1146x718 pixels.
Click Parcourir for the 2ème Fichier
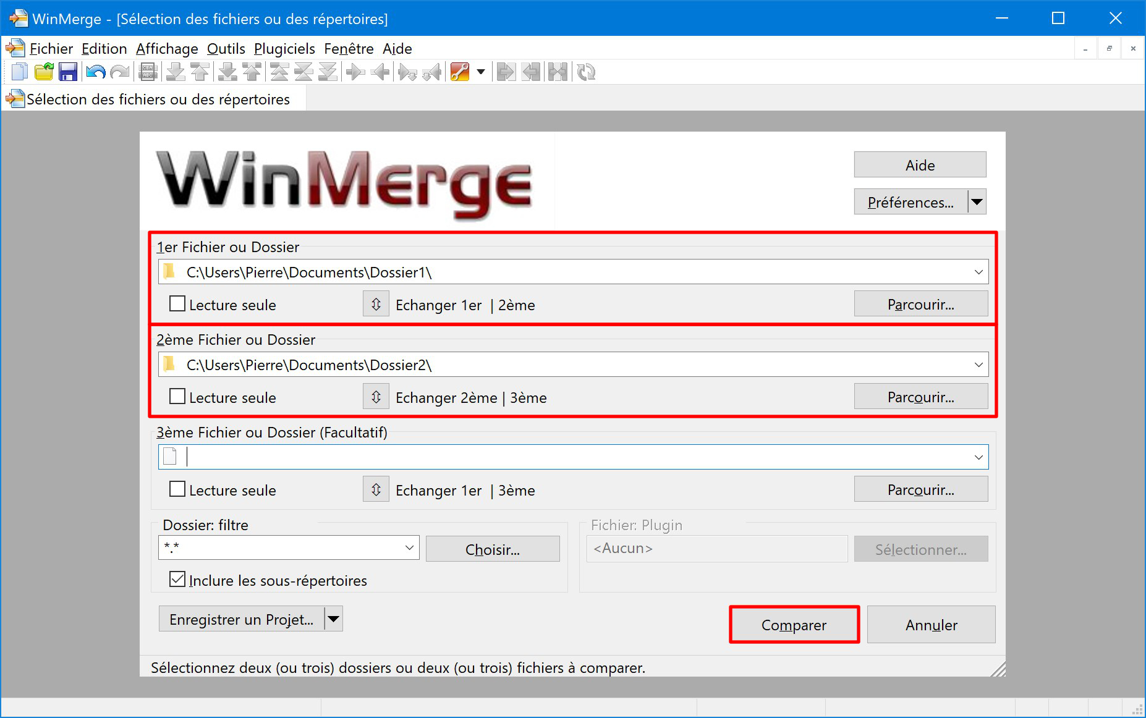pyautogui.click(x=921, y=397)
